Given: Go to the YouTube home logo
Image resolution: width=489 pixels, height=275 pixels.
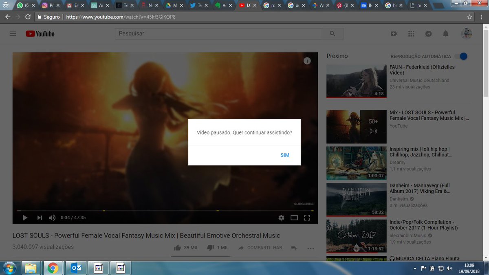Looking at the screenshot, I should [40, 34].
